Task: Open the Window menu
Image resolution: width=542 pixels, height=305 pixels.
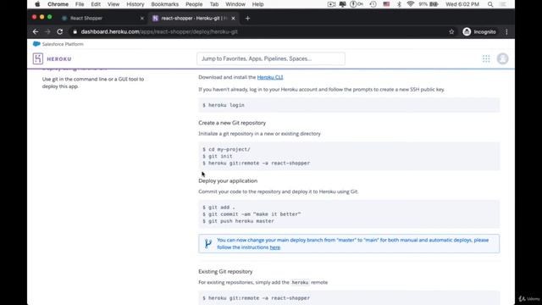Action: pos(235,4)
